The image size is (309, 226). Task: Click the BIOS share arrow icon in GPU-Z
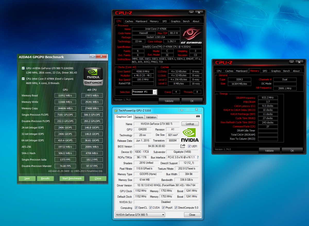(183, 146)
